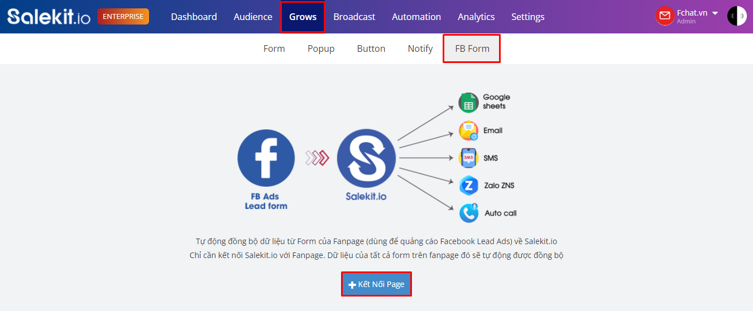Click the 'Chỉ cần kết nối Salekit.io' text line
The width and height of the screenshot is (753, 311).
tap(377, 255)
